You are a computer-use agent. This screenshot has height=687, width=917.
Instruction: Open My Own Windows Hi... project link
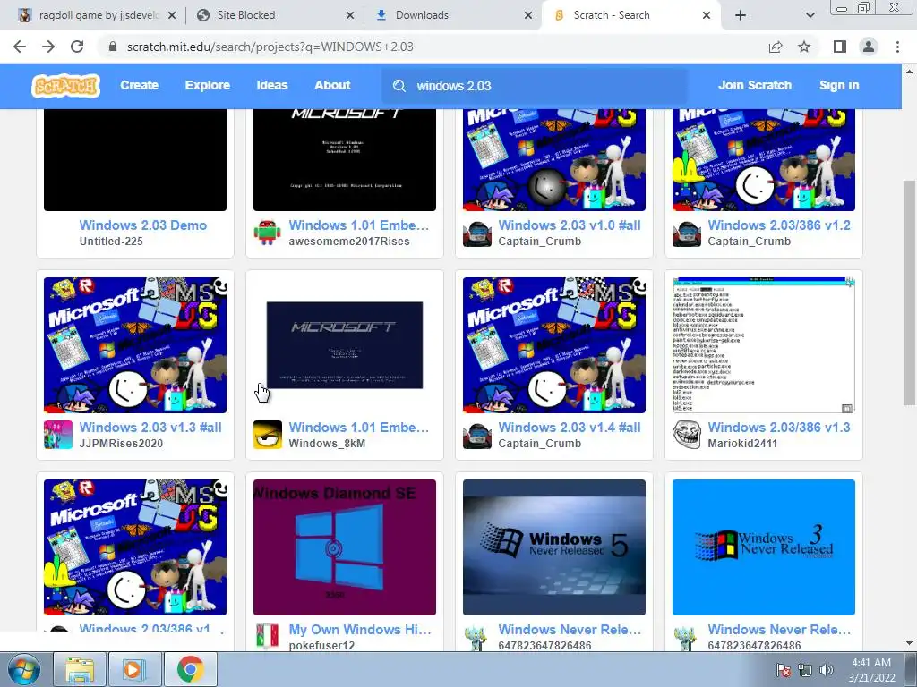360,629
